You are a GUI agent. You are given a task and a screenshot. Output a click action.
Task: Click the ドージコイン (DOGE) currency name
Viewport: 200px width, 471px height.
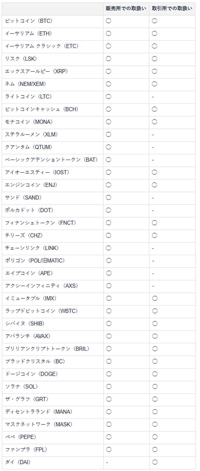point(31,374)
